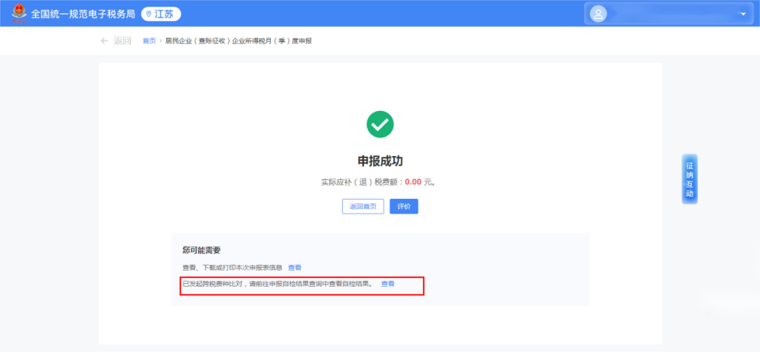This screenshot has height=352, width=760.
Task: Open the 征纳互动 side floating panel
Action: (689, 179)
